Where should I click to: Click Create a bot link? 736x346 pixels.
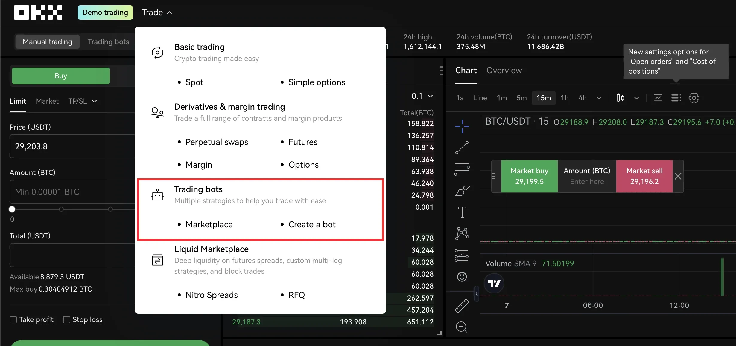click(312, 224)
